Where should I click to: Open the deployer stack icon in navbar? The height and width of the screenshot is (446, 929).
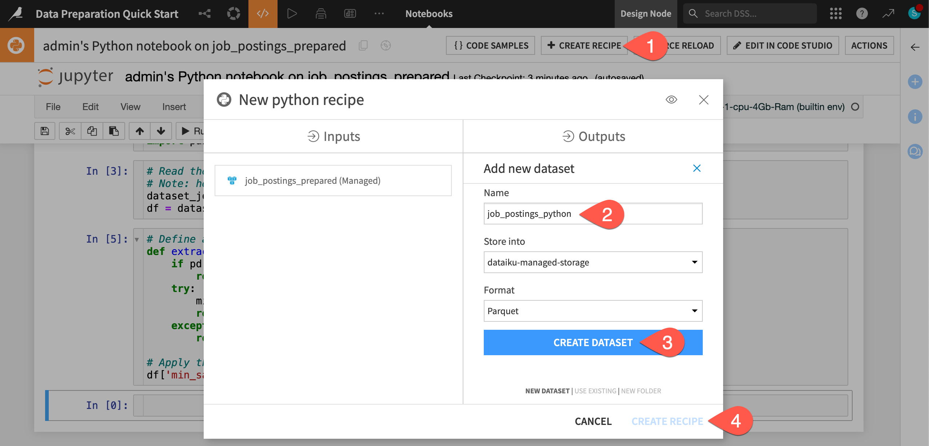click(x=321, y=14)
